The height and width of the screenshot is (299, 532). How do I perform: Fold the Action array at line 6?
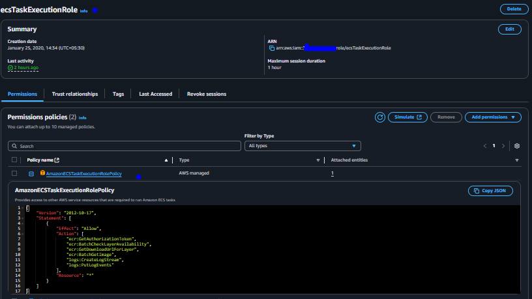tap(23, 234)
